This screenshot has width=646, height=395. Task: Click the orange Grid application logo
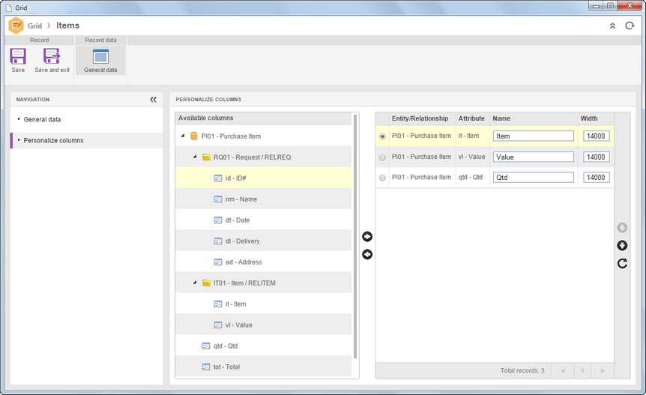(x=16, y=25)
